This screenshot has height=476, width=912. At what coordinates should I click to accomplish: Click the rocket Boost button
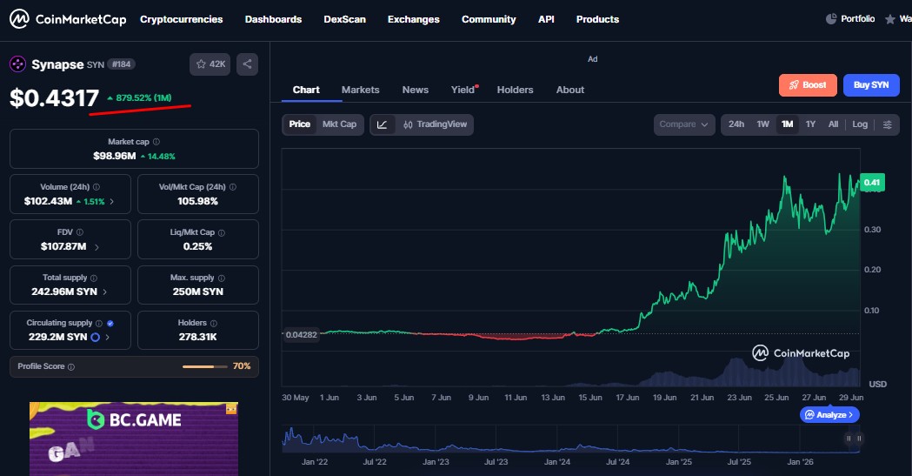click(x=808, y=85)
